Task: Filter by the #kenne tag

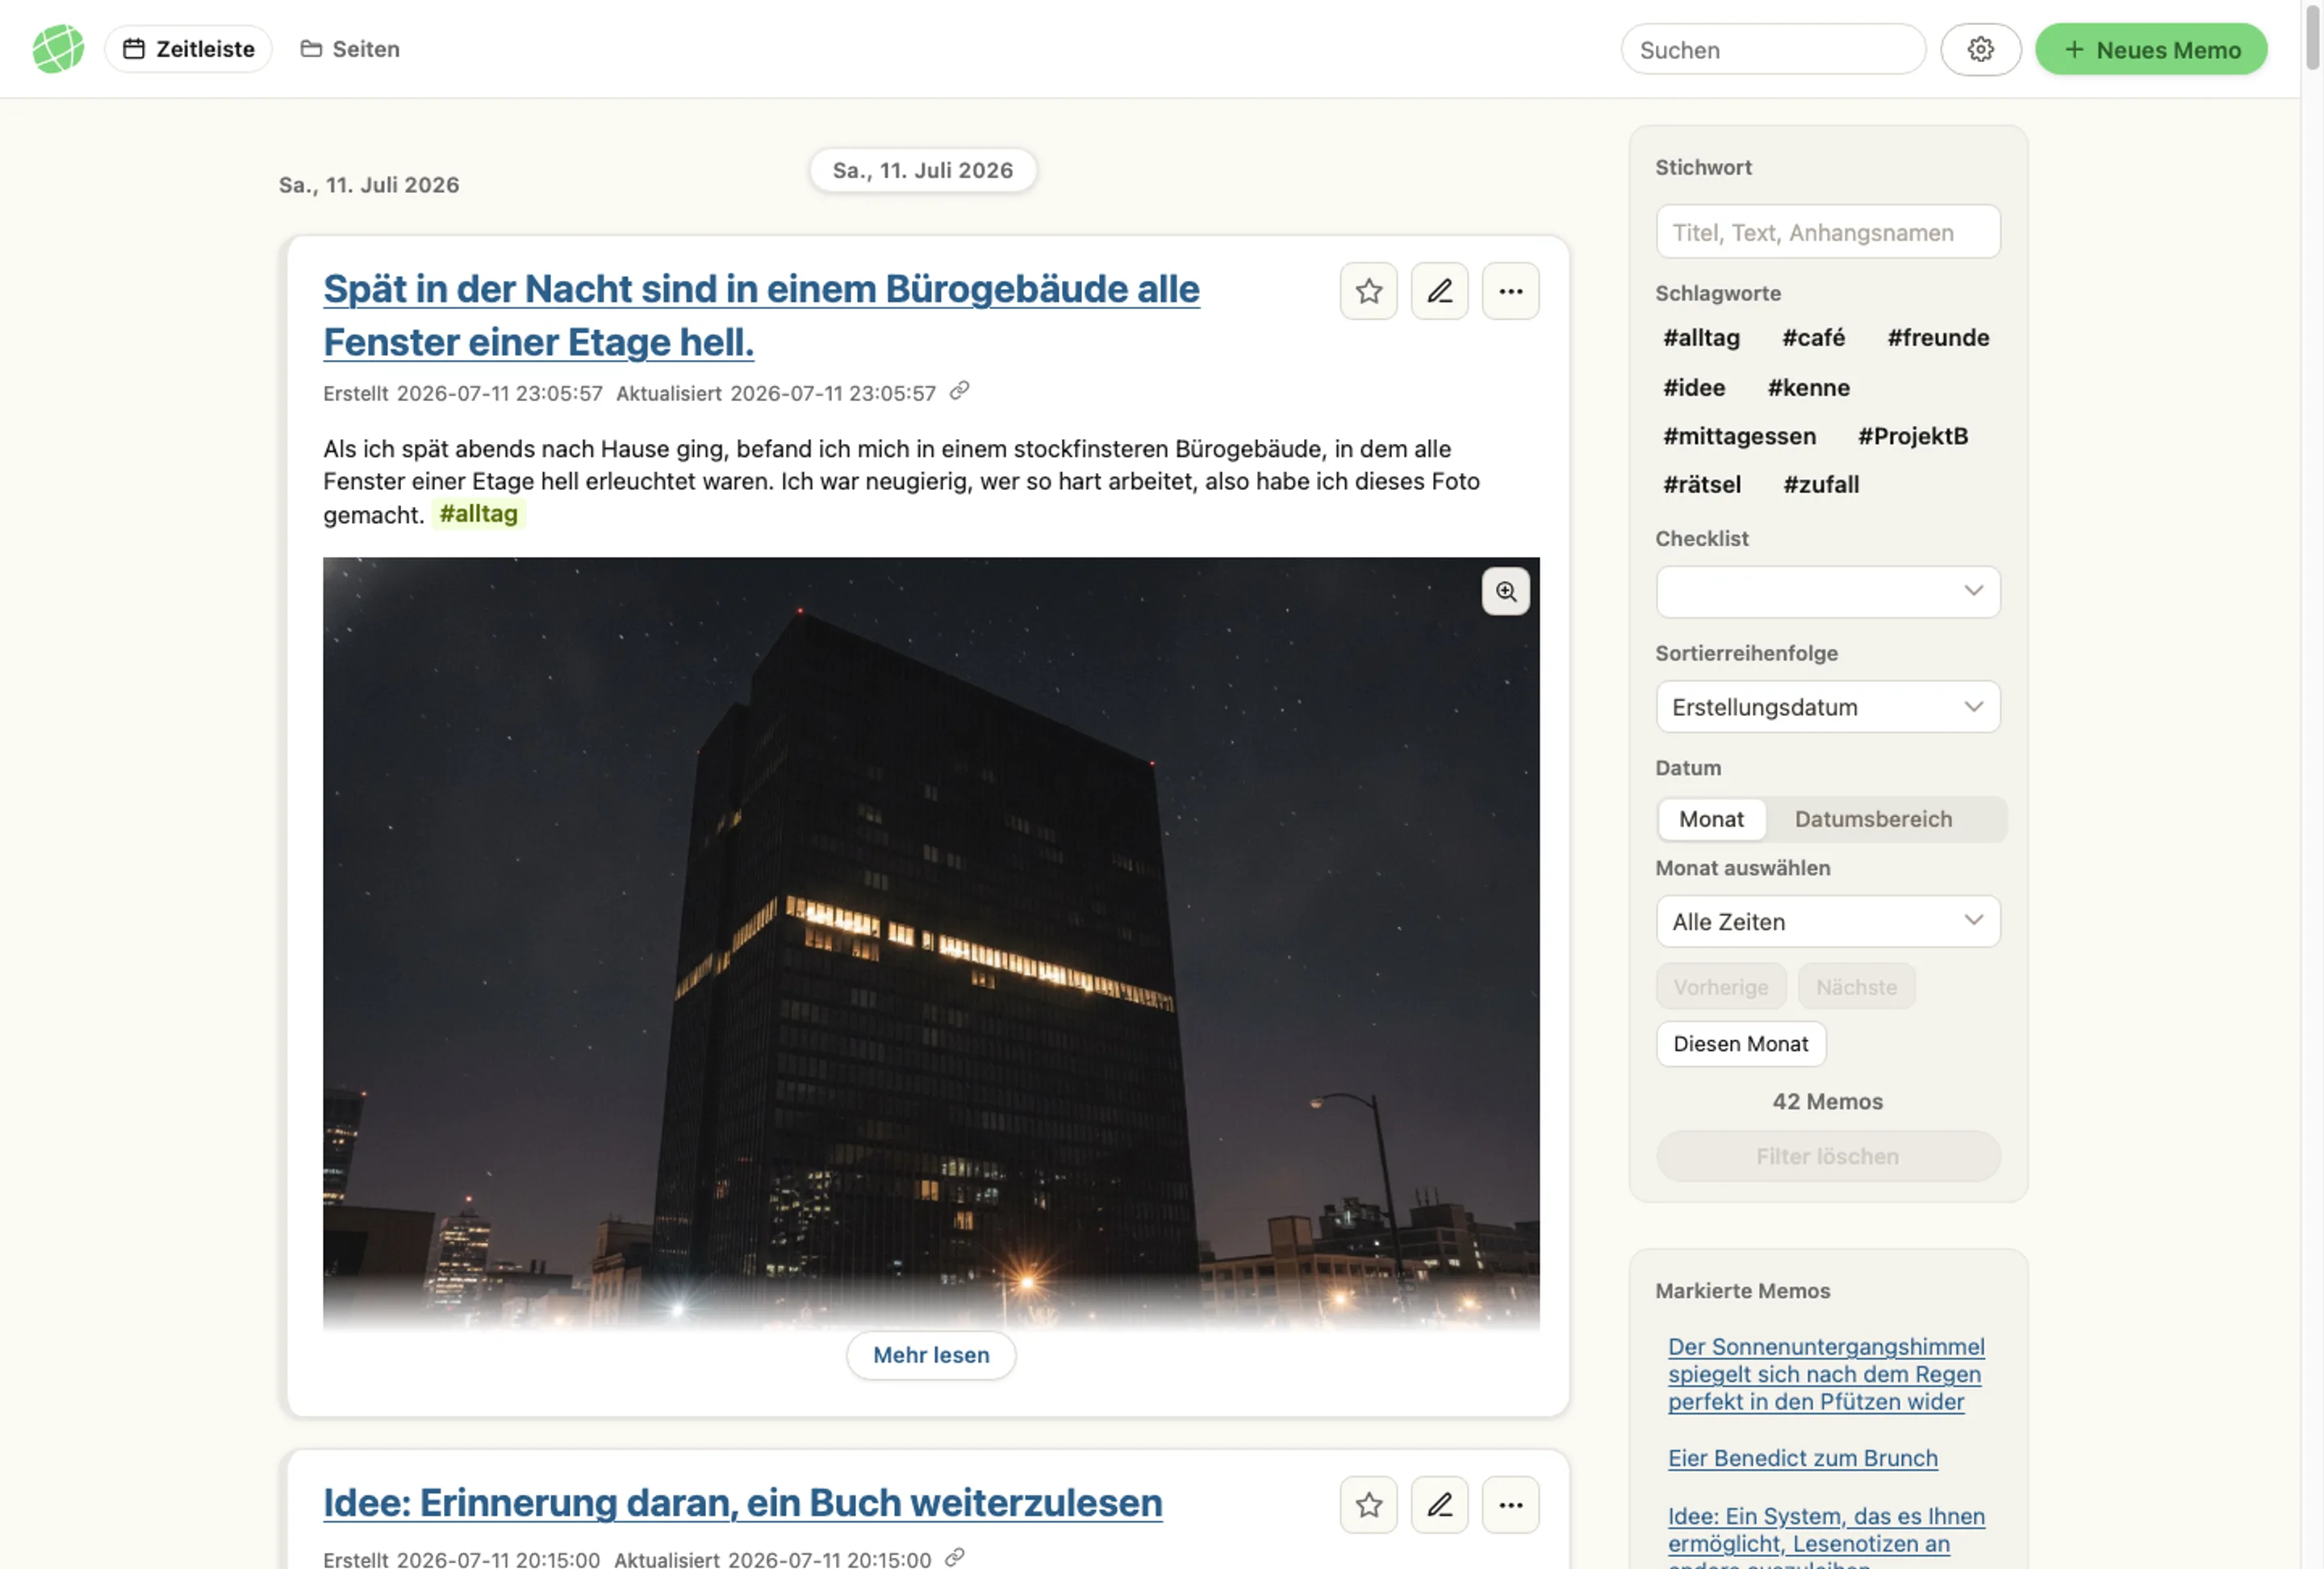Action: [x=1808, y=387]
